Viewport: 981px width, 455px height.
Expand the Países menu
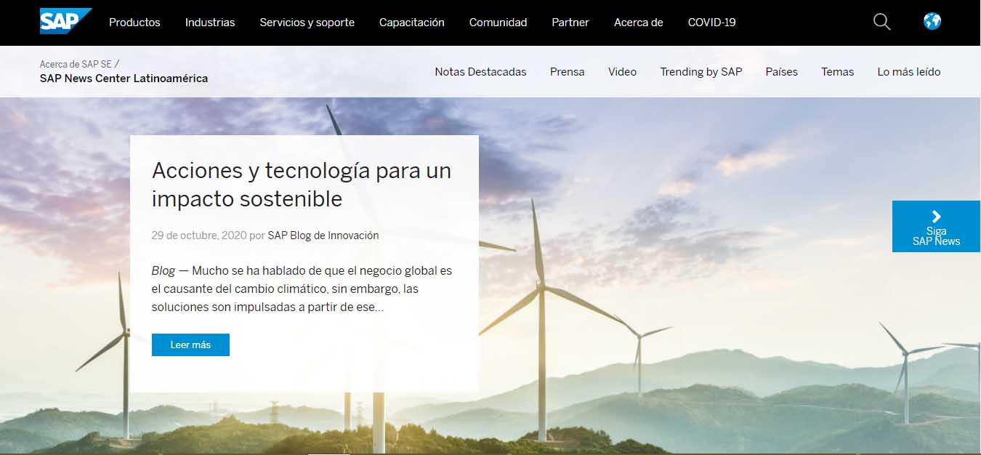(x=782, y=71)
